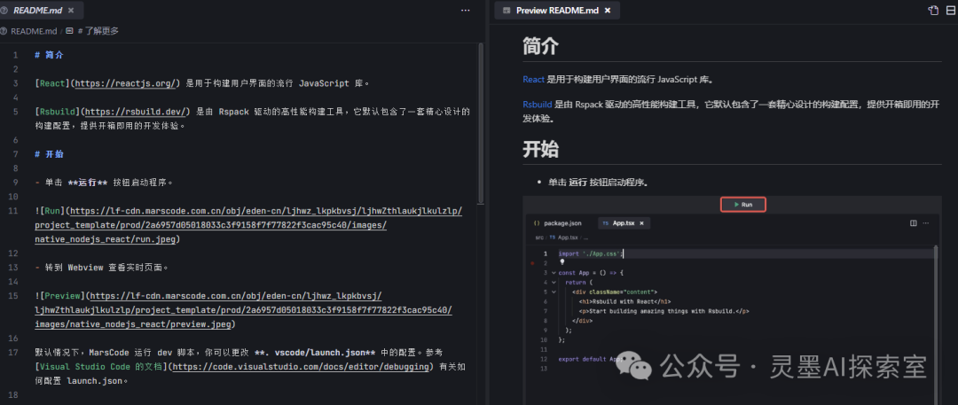Click the editor's vertical scrollbar
This screenshot has width=958, height=405.
pyautogui.click(x=481, y=125)
